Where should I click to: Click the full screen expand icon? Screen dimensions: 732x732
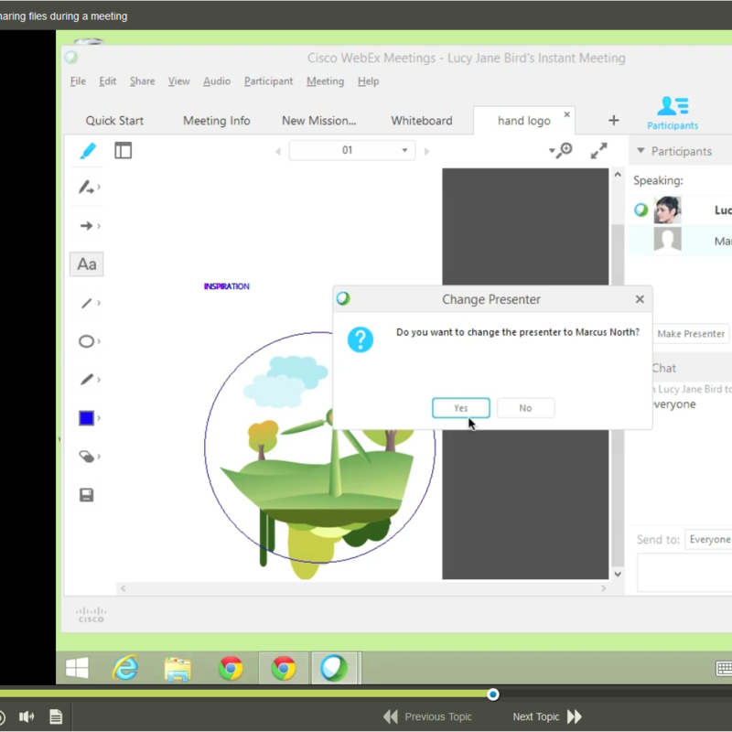click(598, 150)
